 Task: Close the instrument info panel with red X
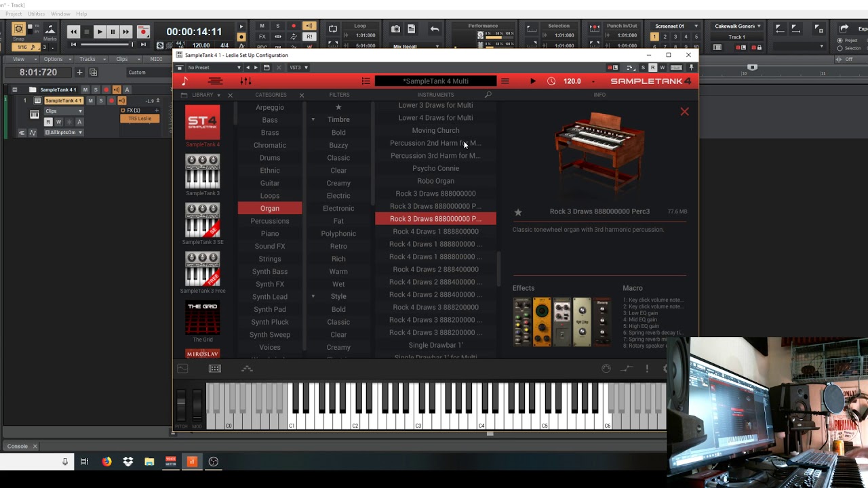(x=684, y=112)
